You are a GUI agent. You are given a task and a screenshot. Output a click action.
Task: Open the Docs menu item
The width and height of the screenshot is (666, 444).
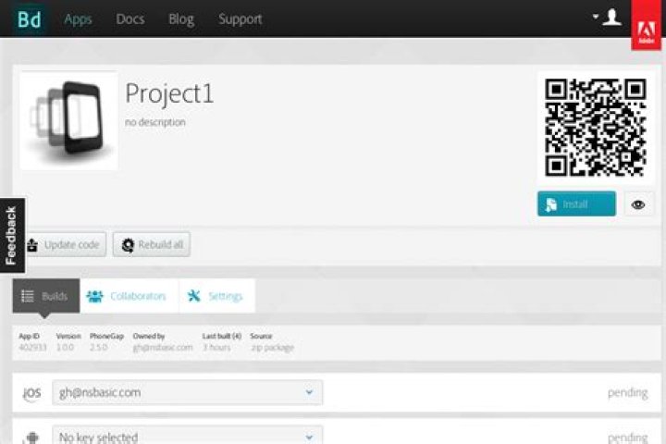[x=129, y=18]
